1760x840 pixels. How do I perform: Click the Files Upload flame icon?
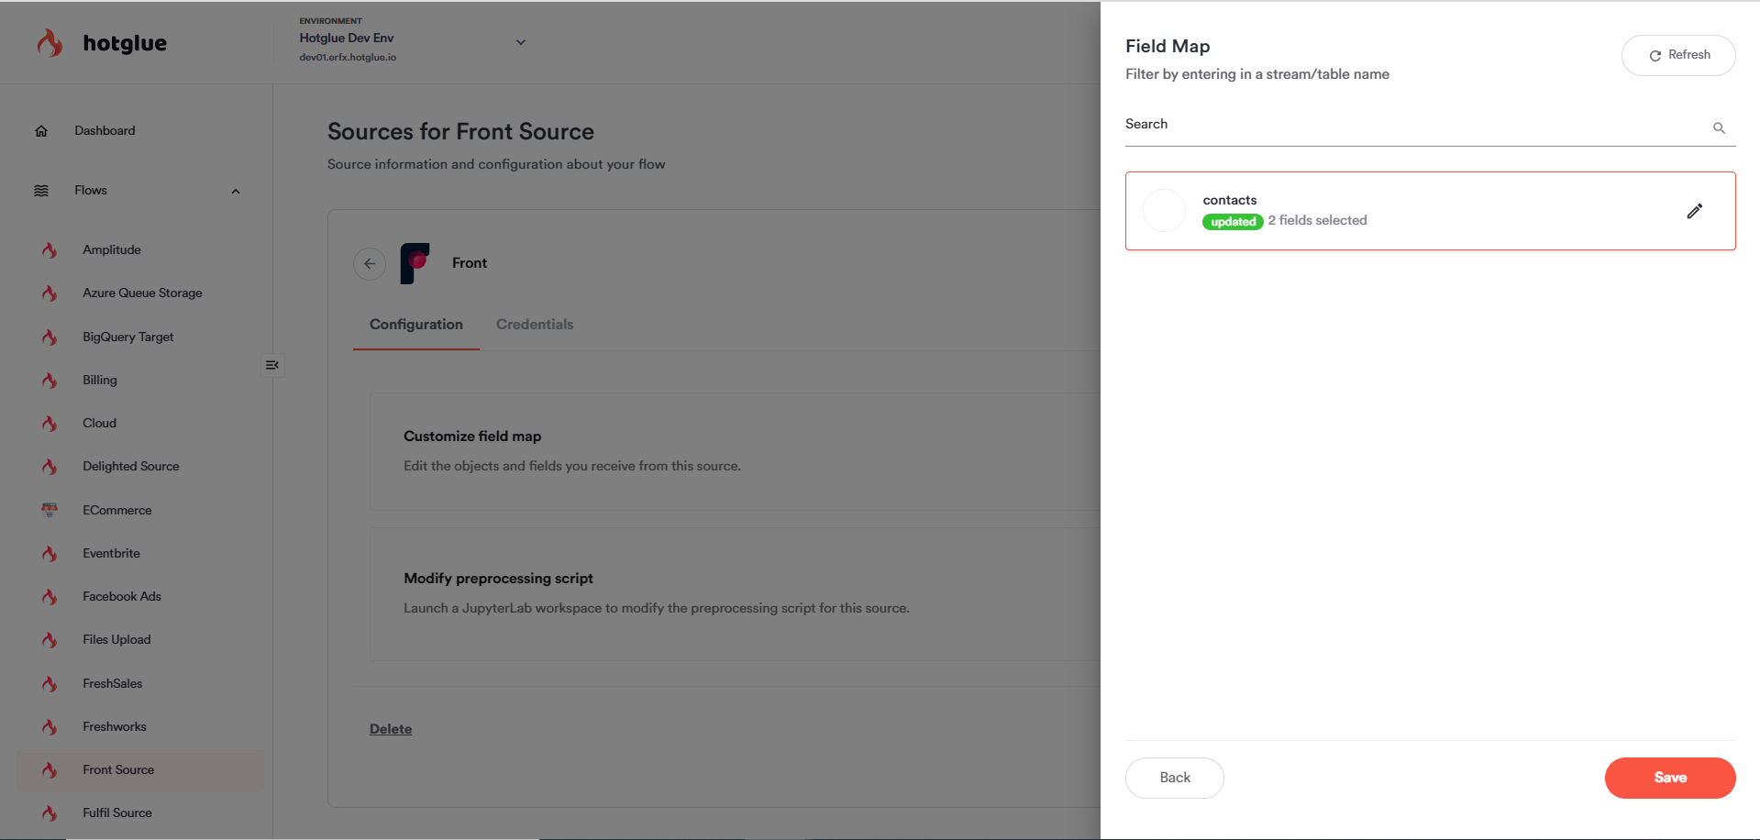[x=50, y=640]
